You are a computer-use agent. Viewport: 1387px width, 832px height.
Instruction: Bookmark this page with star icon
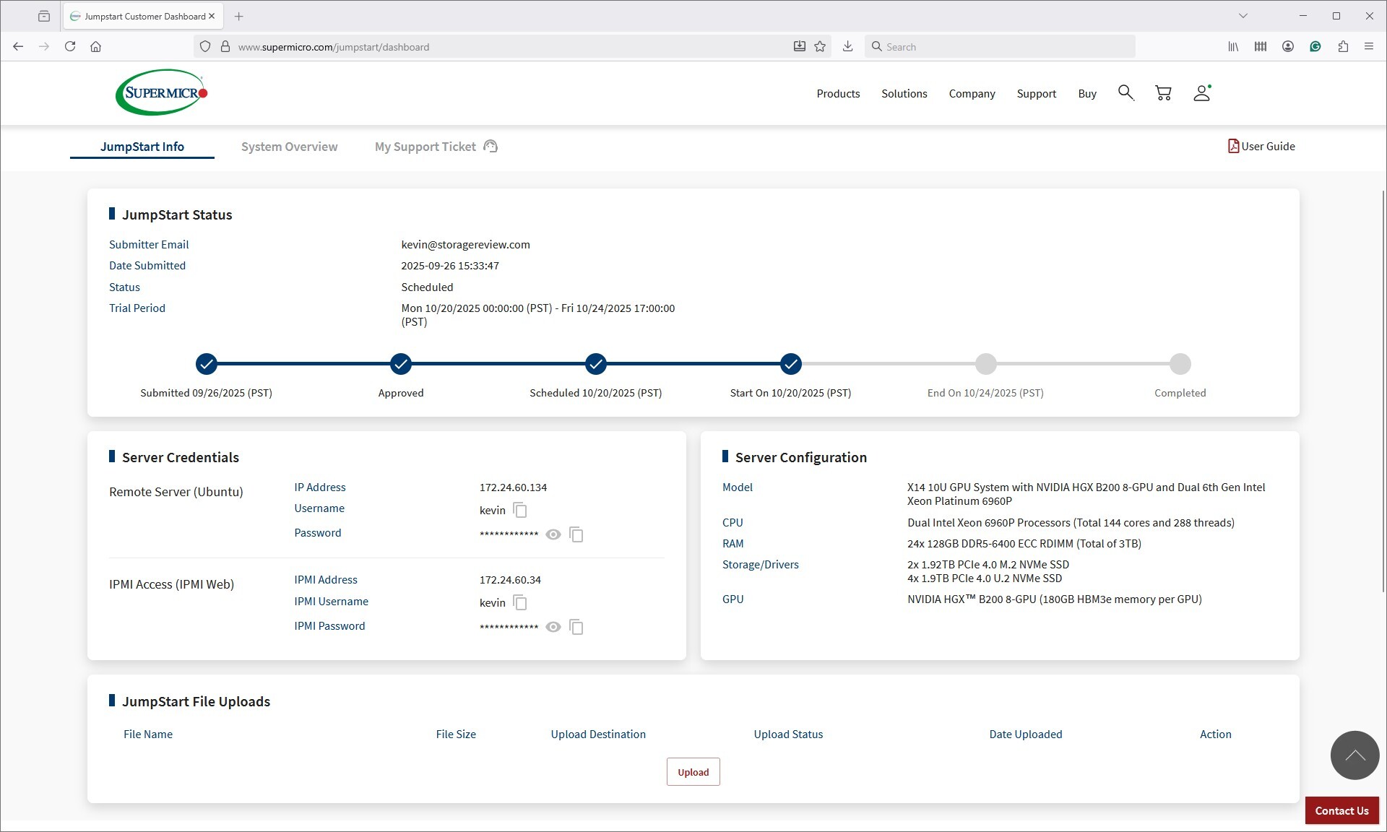(820, 47)
